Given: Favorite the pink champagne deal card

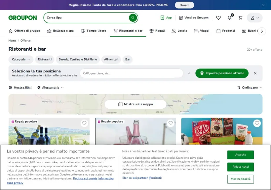Looking at the screenshot, I should 171,123.
